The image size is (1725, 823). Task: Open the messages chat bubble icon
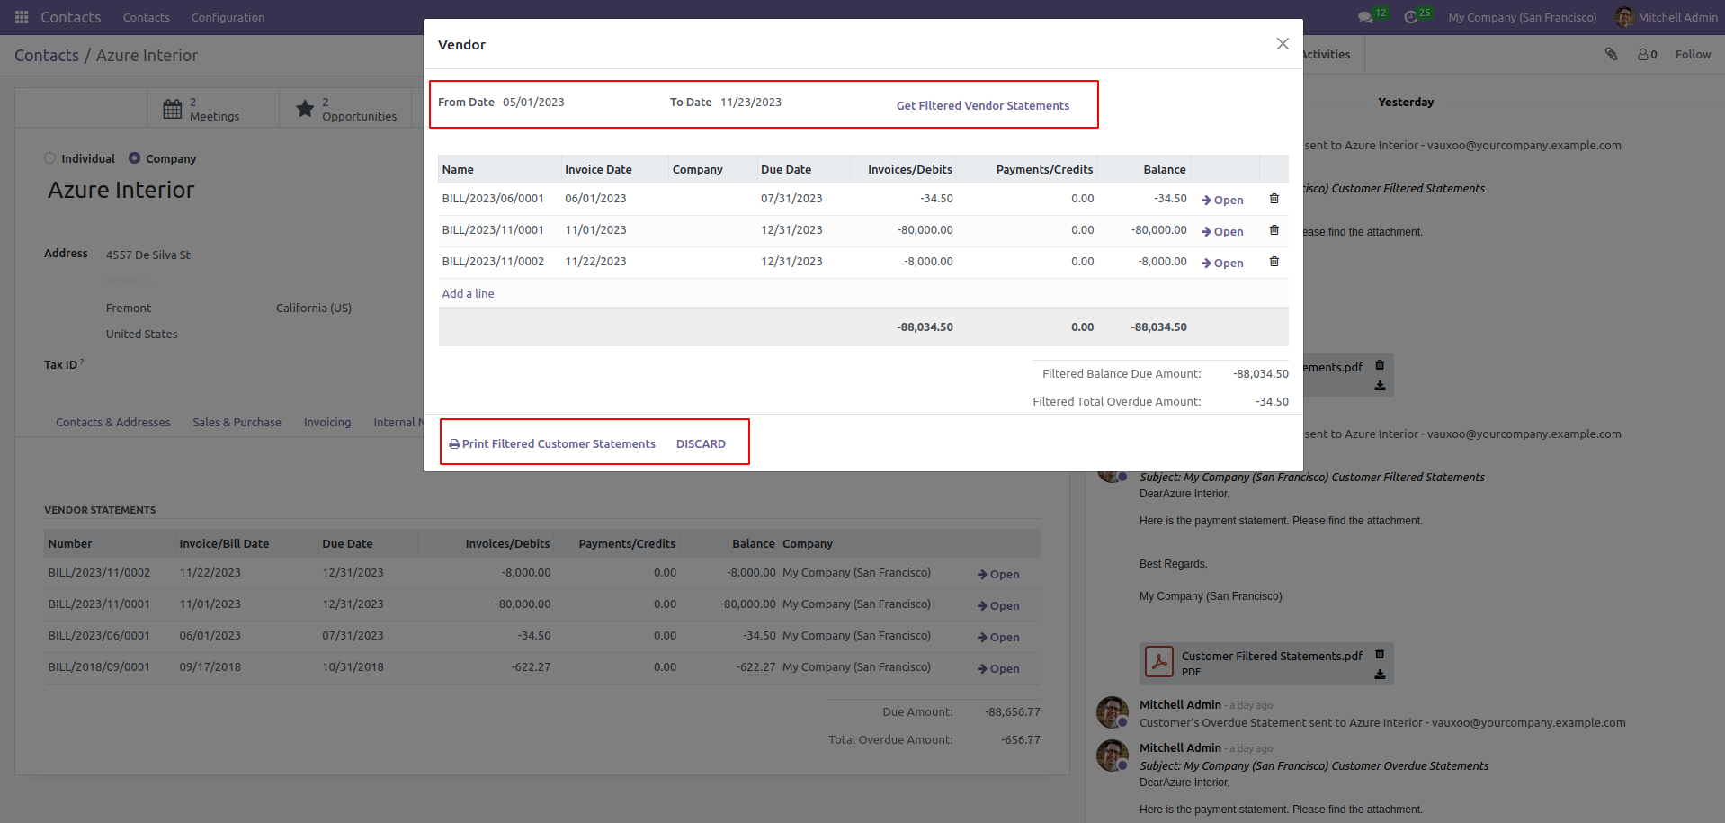[1365, 17]
